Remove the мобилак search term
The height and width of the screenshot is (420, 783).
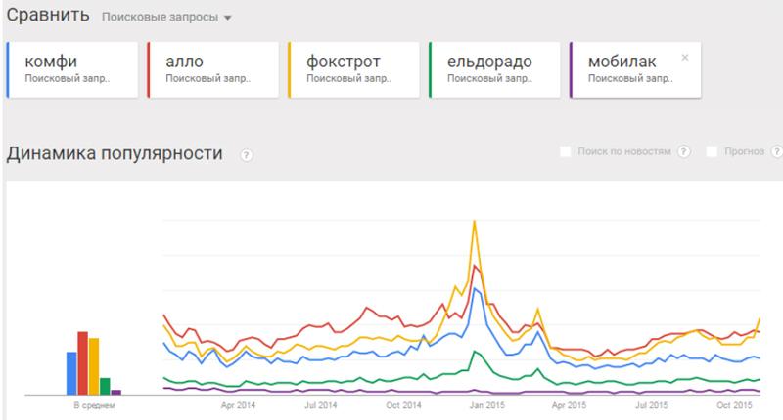(x=685, y=58)
